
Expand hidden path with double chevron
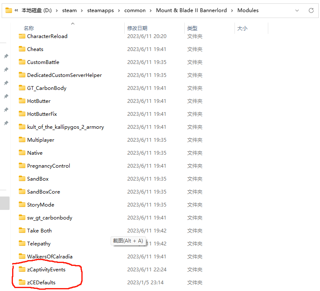16,10
